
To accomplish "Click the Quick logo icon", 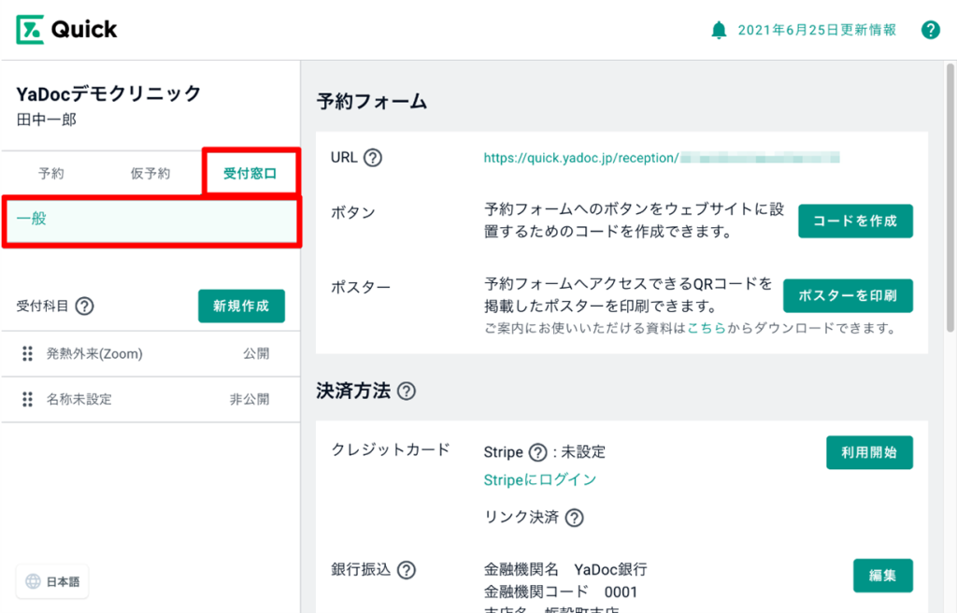I will click(x=30, y=30).
